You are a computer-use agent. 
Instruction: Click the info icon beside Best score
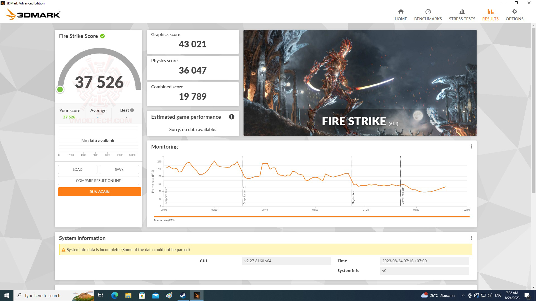(131, 110)
